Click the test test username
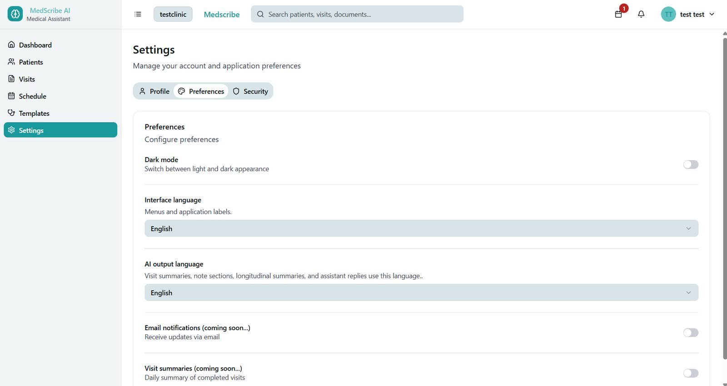The image size is (727, 386). point(692,15)
